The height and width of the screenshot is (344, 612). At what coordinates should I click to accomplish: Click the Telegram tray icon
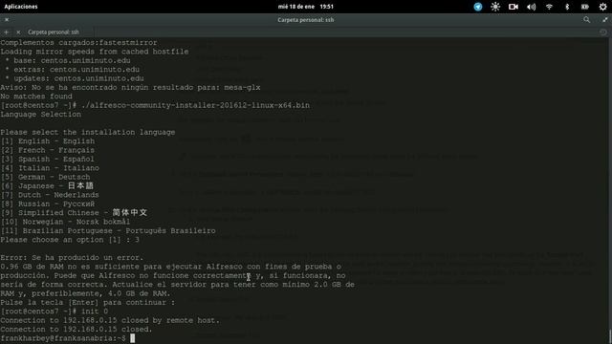(478, 7)
